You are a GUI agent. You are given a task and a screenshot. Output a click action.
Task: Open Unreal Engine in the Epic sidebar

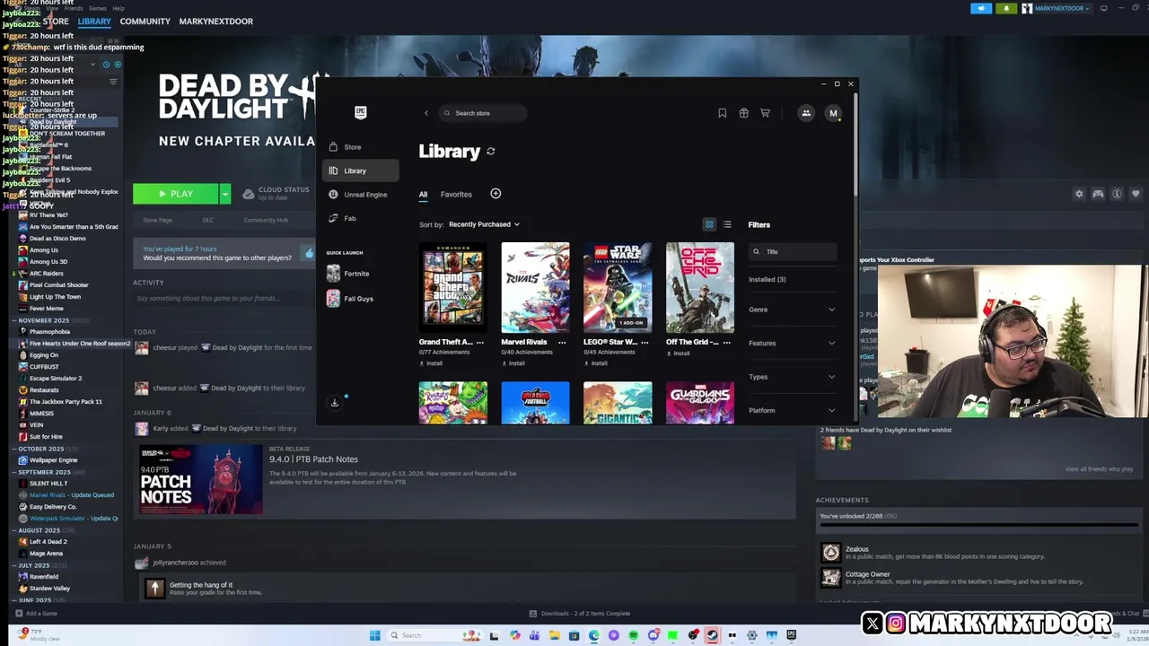pyautogui.click(x=360, y=195)
